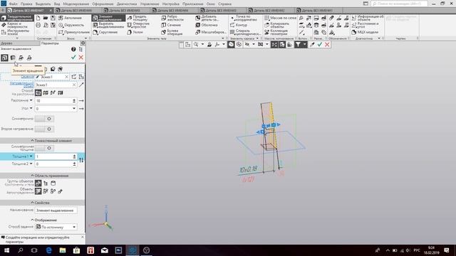This screenshot has width=456, height=256.
Task: Create new document icon in system toolbar
Action: tap(38, 18)
